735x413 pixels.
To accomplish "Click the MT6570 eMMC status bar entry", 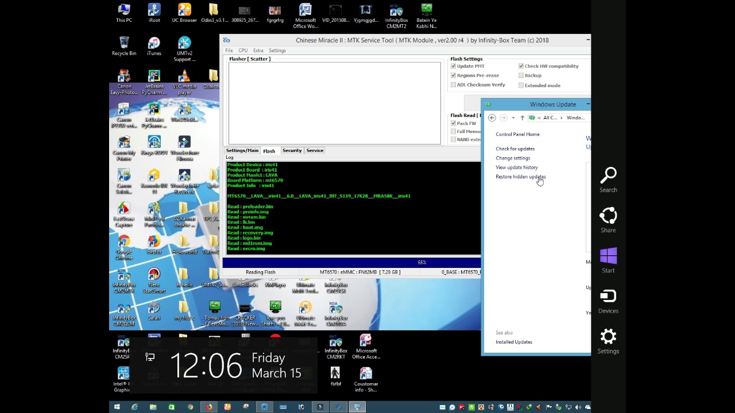I will click(x=360, y=272).
